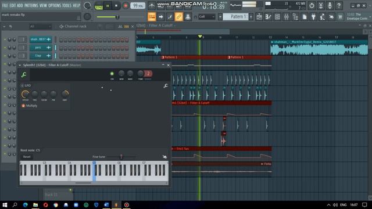Toggle the ON LED in Envelope Controller
Screen dimensions: 372x209
pos(112,74)
